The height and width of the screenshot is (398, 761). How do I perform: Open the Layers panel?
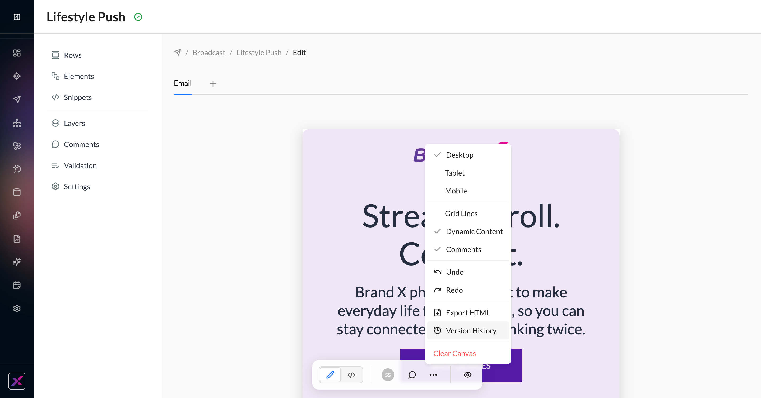click(97, 123)
